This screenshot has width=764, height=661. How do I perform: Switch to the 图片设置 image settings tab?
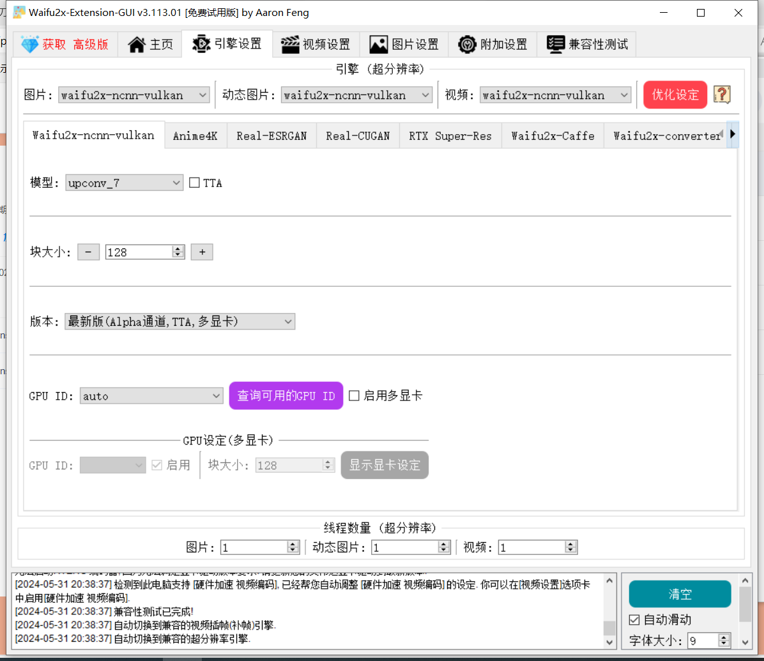[405, 45]
